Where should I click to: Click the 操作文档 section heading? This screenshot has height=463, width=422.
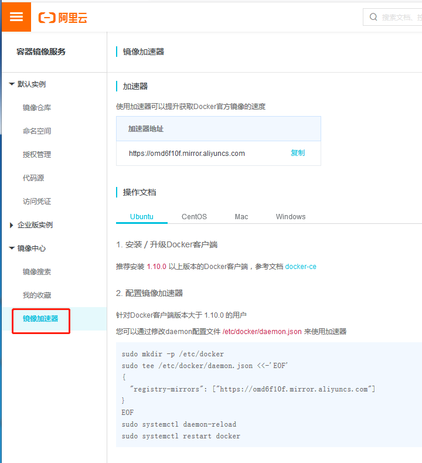tap(139, 192)
